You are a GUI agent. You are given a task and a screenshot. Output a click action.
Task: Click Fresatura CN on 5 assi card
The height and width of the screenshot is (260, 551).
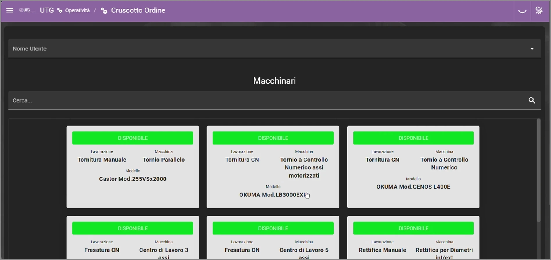click(x=242, y=250)
